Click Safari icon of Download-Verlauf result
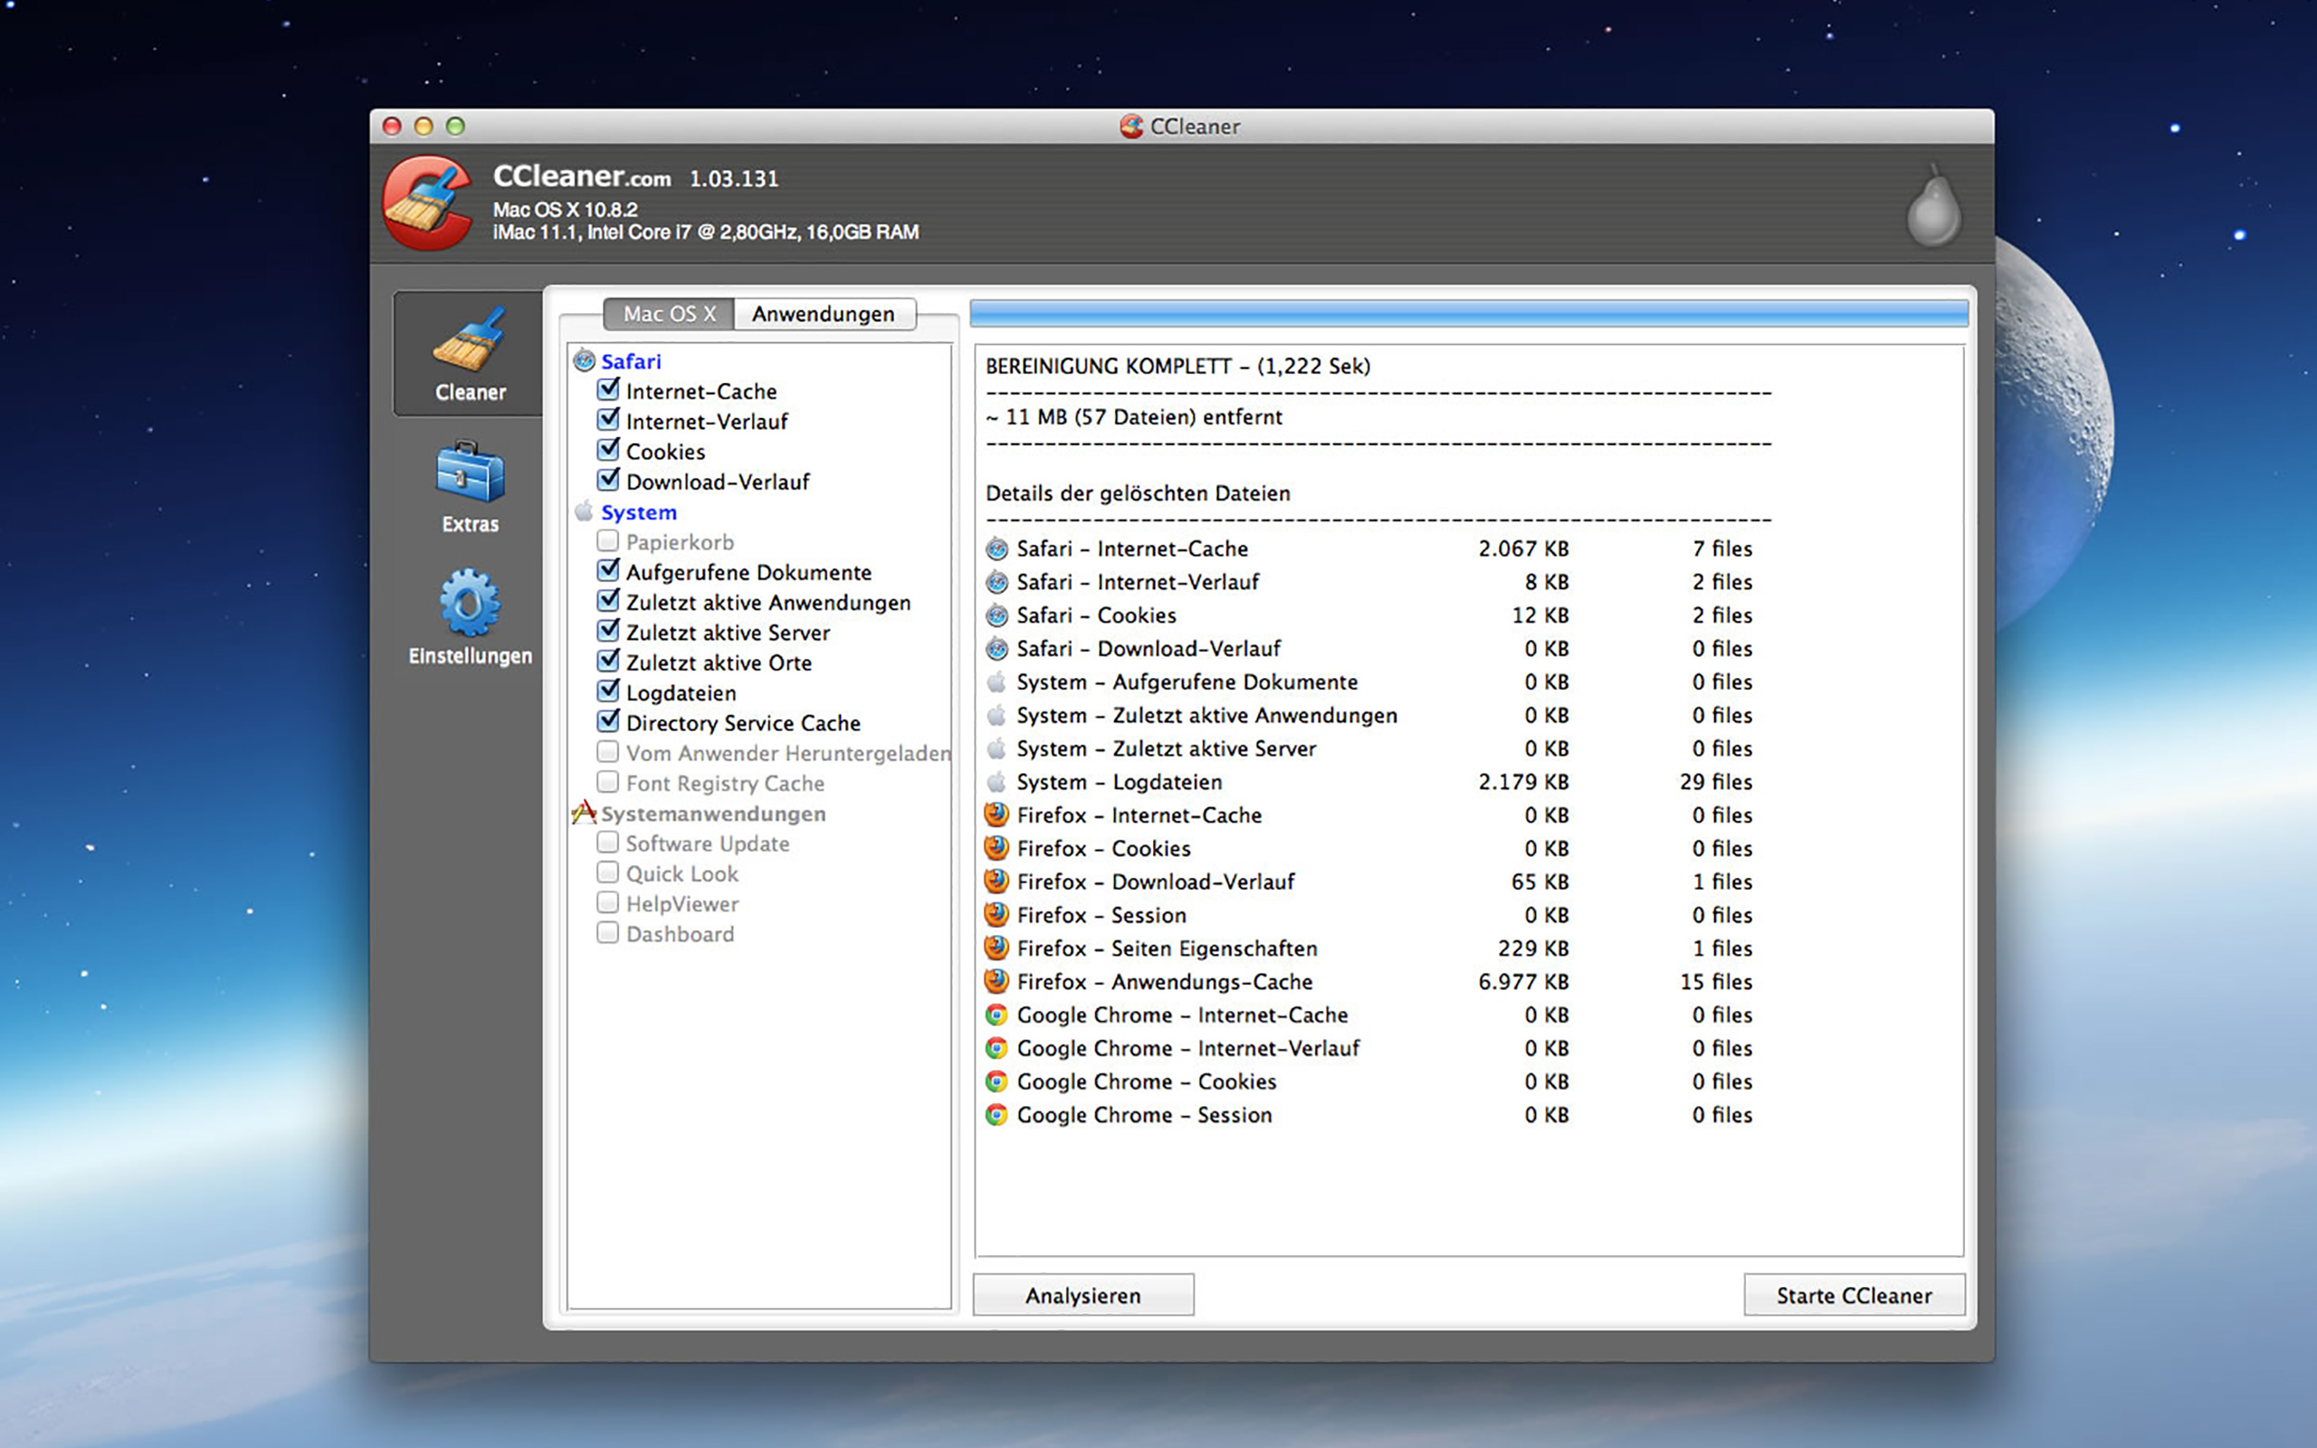The image size is (2317, 1448). tap(996, 648)
